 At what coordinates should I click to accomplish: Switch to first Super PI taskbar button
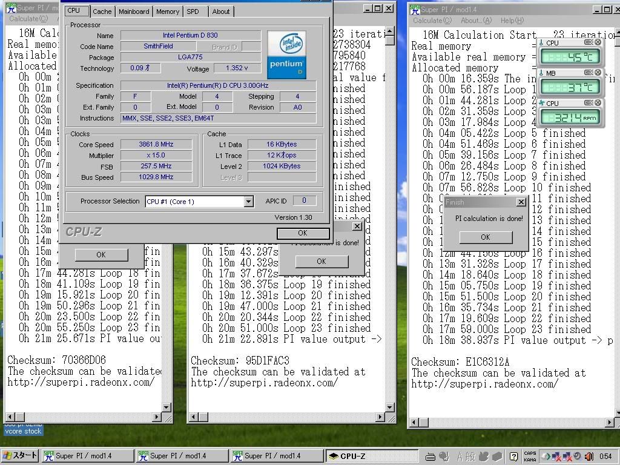coord(87,456)
